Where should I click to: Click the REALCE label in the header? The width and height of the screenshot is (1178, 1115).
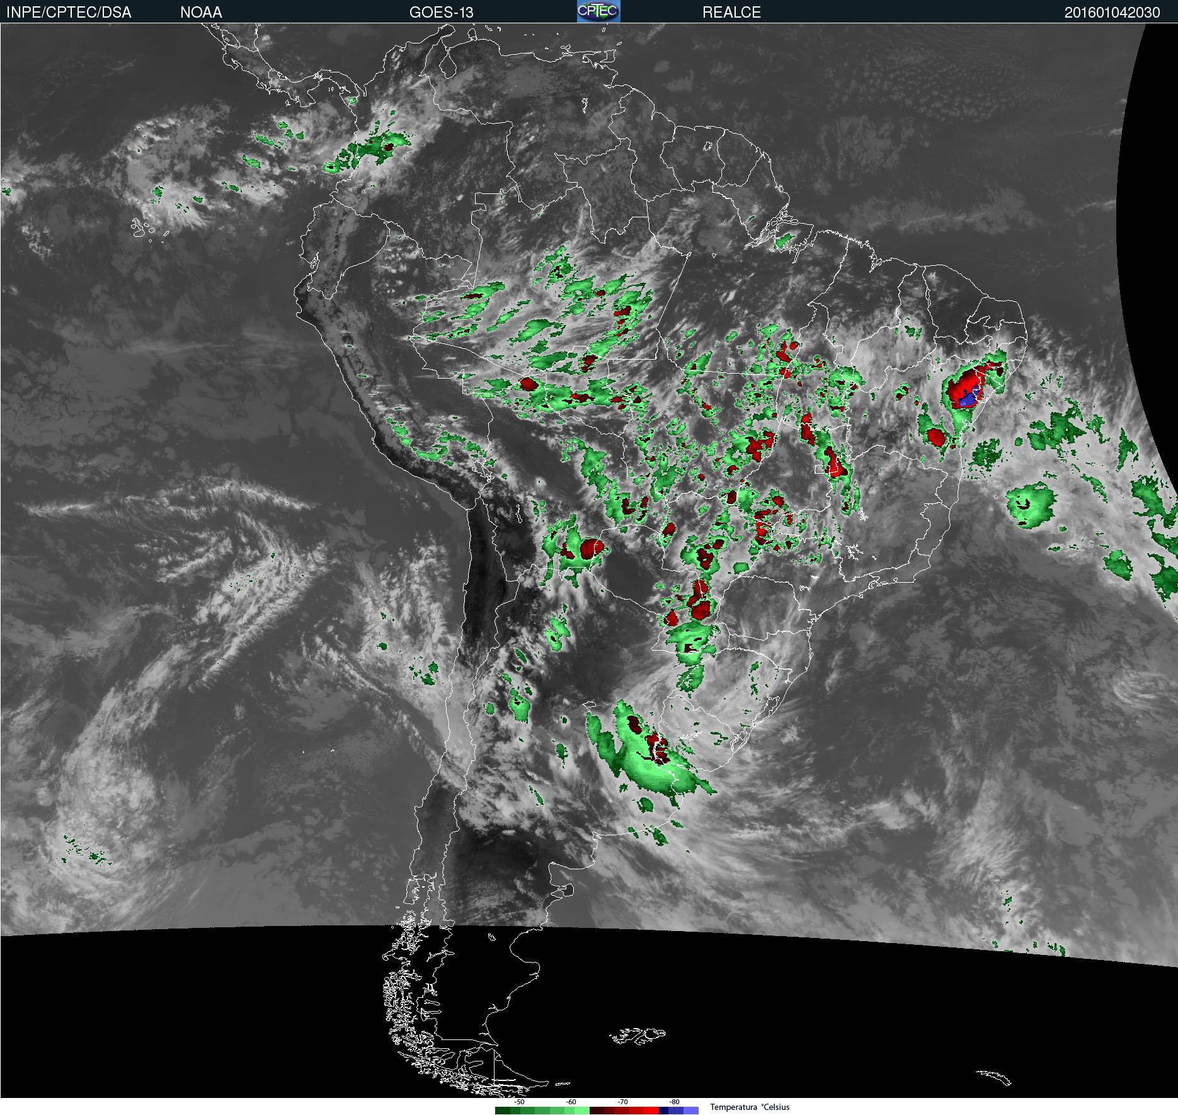[x=731, y=13]
